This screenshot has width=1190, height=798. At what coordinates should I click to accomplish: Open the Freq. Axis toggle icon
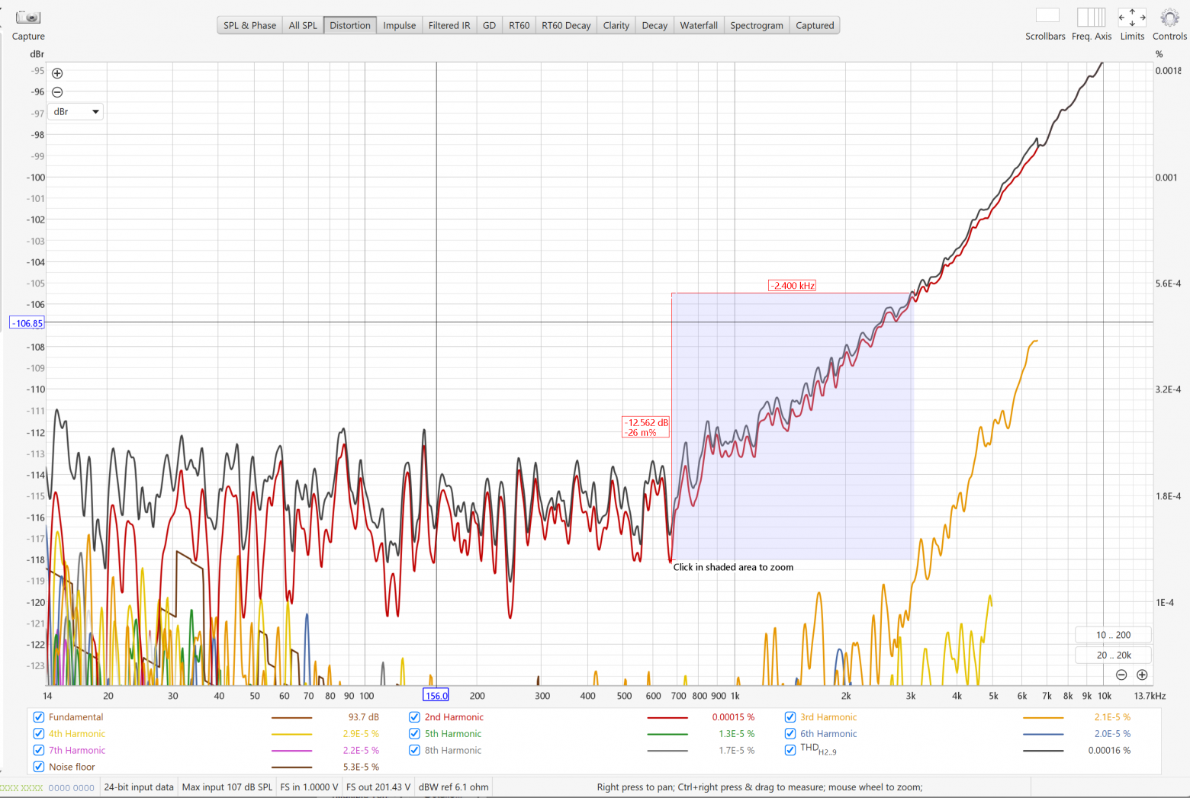[x=1091, y=17]
